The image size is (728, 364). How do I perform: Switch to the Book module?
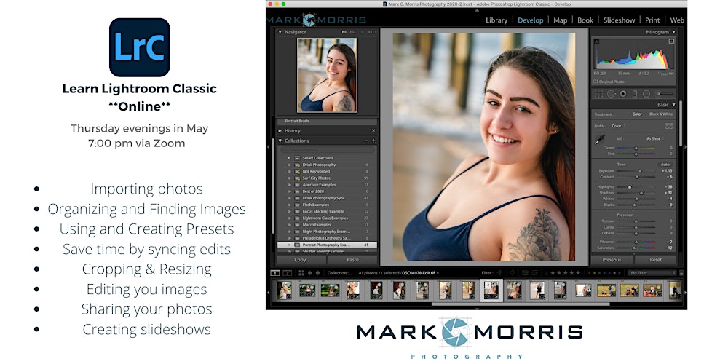pos(585,20)
